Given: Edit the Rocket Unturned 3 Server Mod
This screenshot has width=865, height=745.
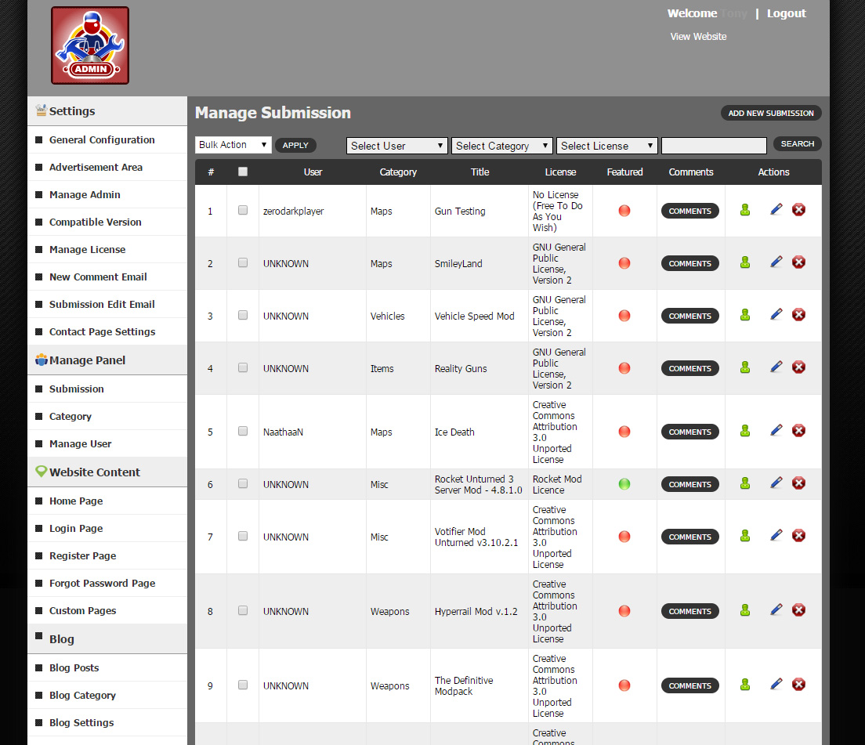Looking at the screenshot, I should (x=776, y=483).
